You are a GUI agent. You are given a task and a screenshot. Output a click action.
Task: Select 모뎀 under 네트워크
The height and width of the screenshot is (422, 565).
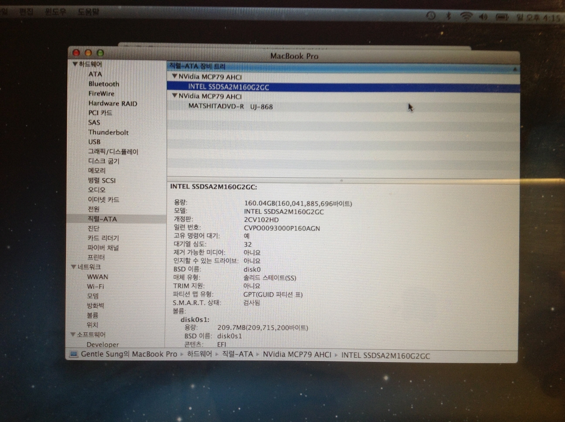point(92,296)
